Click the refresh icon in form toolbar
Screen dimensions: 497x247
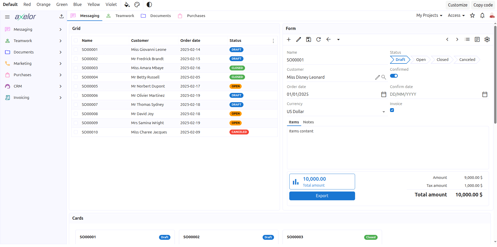(319, 39)
